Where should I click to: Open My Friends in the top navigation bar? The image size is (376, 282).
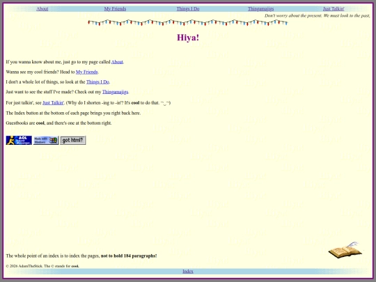click(x=115, y=9)
